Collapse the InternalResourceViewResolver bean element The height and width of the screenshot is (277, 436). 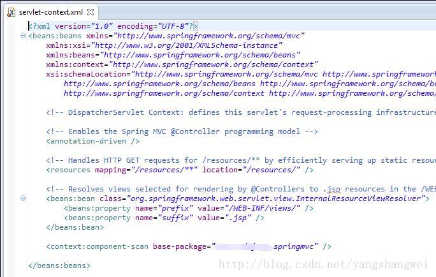coord(23,198)
